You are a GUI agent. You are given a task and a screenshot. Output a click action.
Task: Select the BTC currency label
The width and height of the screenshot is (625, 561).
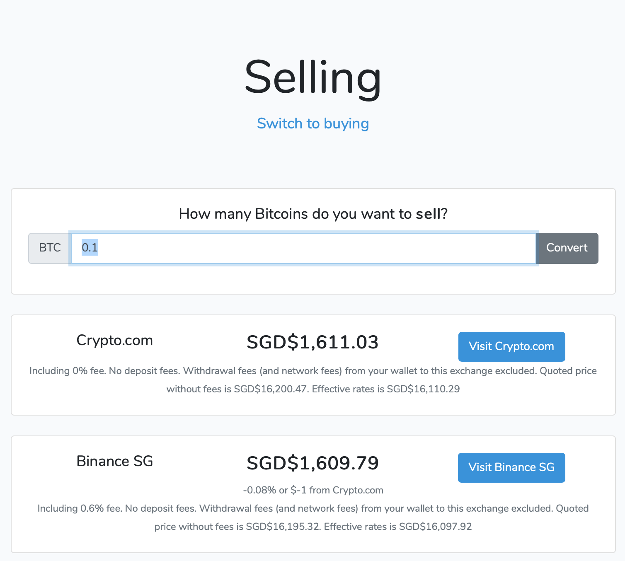[x=49, y=248]
